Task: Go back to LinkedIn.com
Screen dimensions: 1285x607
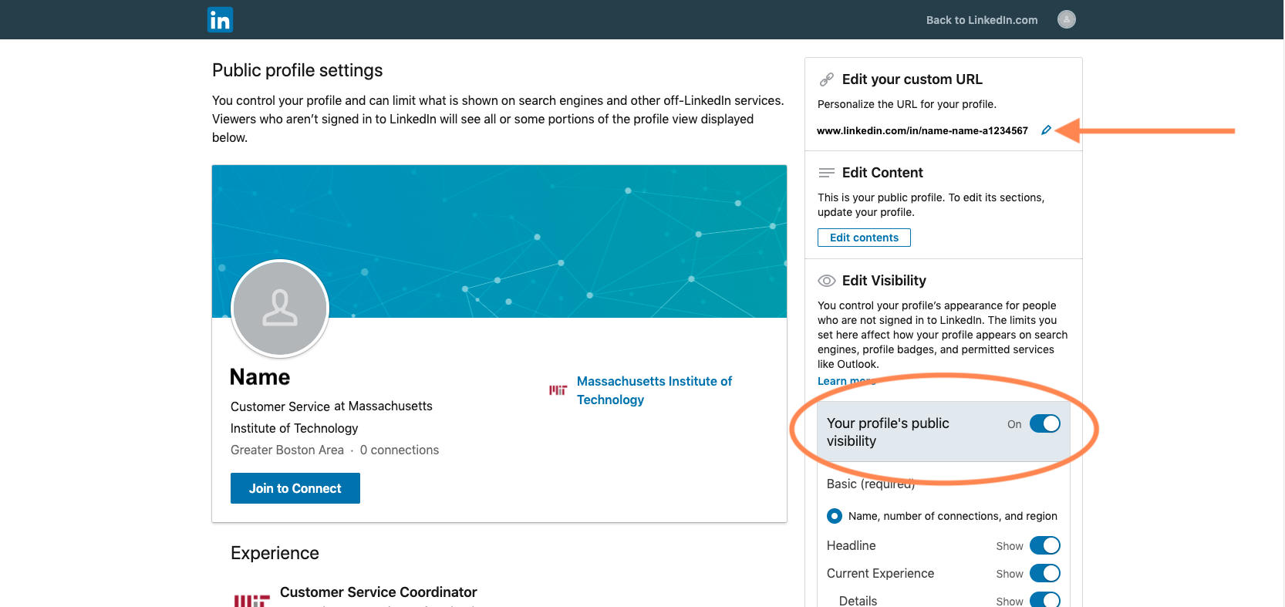Action: click(981, 20)
